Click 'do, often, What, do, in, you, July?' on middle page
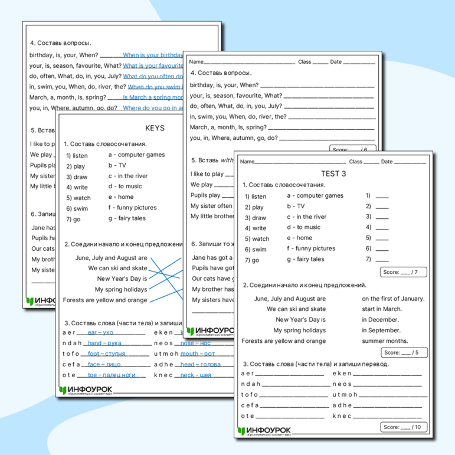Viewport: 455px width, 455px height. pyautogui.click(x=236, y=106)
